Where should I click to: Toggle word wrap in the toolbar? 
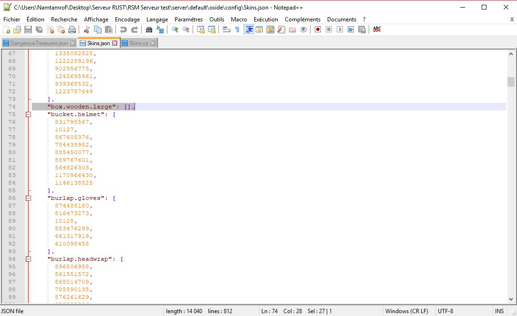pyautogui.click(x=226, y=30)
